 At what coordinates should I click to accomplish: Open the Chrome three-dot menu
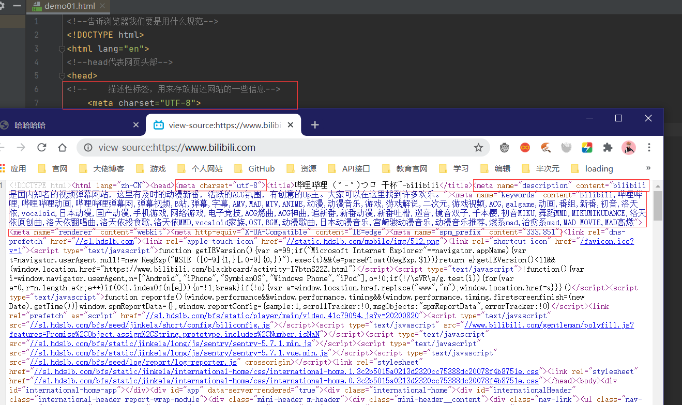click(649, 148)
